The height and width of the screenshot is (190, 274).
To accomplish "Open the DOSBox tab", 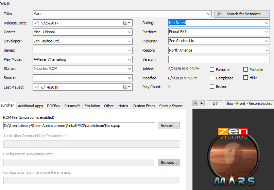I will click(x=54, y=106).
